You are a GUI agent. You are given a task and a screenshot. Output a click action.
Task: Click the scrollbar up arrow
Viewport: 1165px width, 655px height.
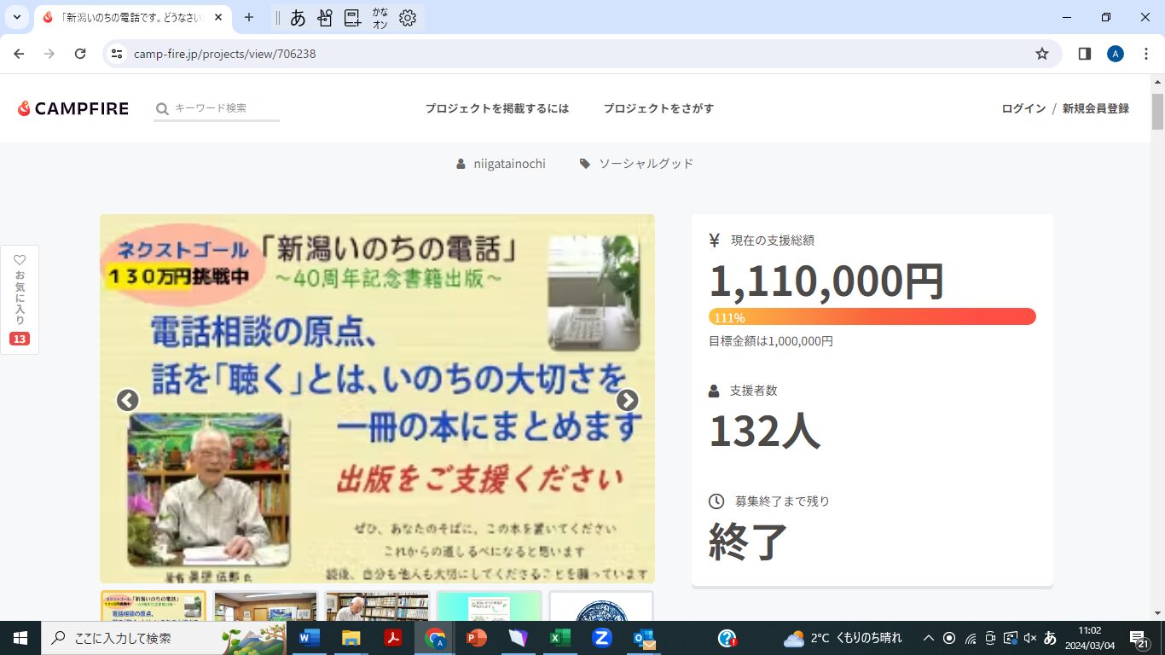[1157, 81]
